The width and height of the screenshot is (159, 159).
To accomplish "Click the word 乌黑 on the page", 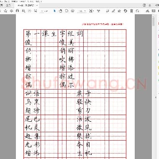I will pos(33,102).
